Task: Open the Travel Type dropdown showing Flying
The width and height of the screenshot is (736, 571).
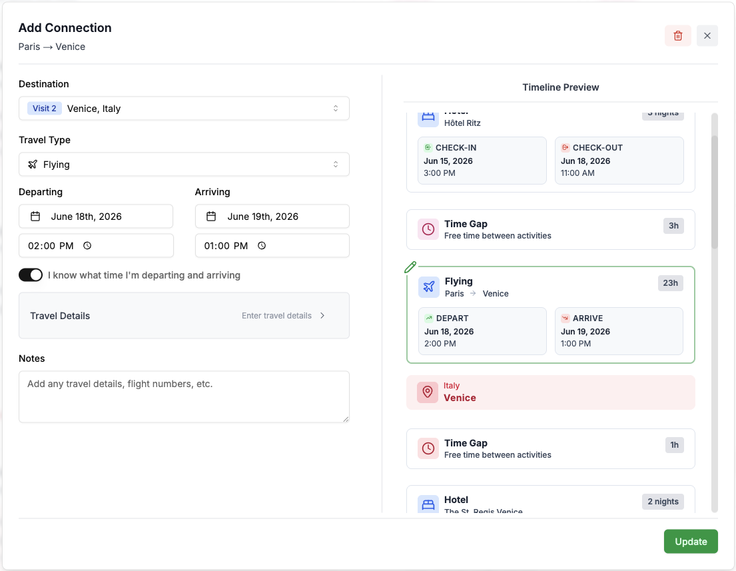Action: click(x=184, y=165)
